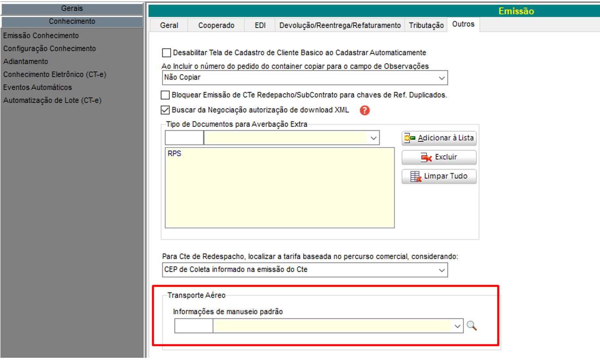
Task: Open Configuração Conhecimento in the sidebar
Action: point(50,49)
